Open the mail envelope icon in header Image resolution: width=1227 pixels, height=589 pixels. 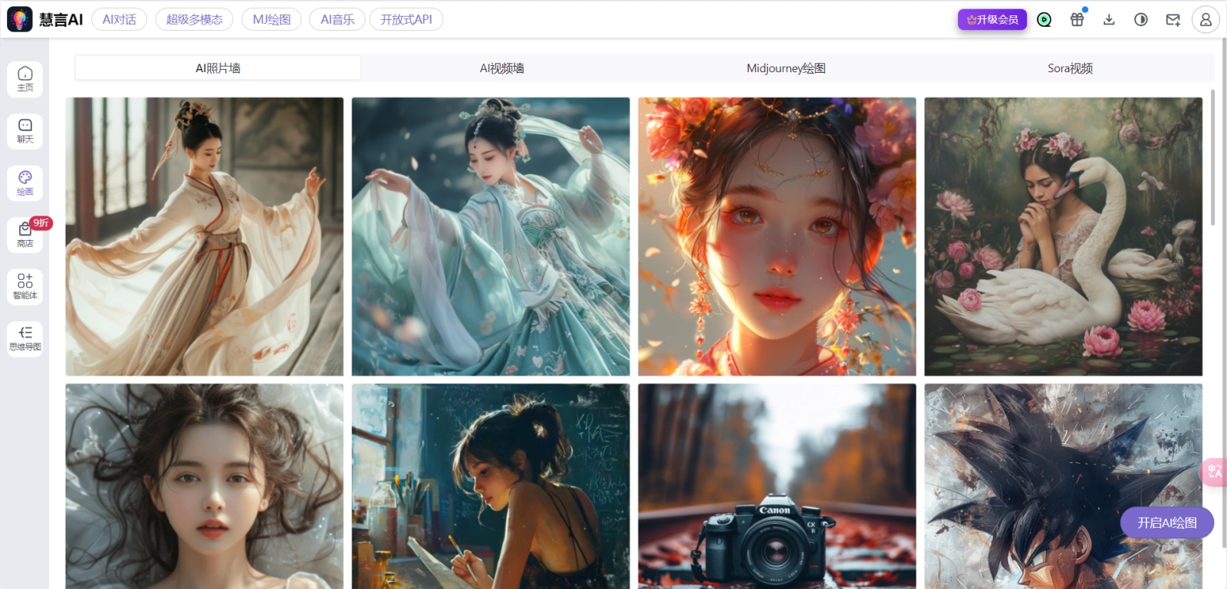click(x=1173, y=20)
